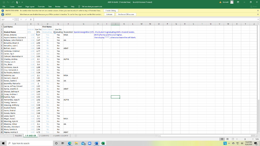Screen dimensions: 260x146
Task: Open the Quick Access Toolbar customize dropdown
Action: [x=22, y=2]
